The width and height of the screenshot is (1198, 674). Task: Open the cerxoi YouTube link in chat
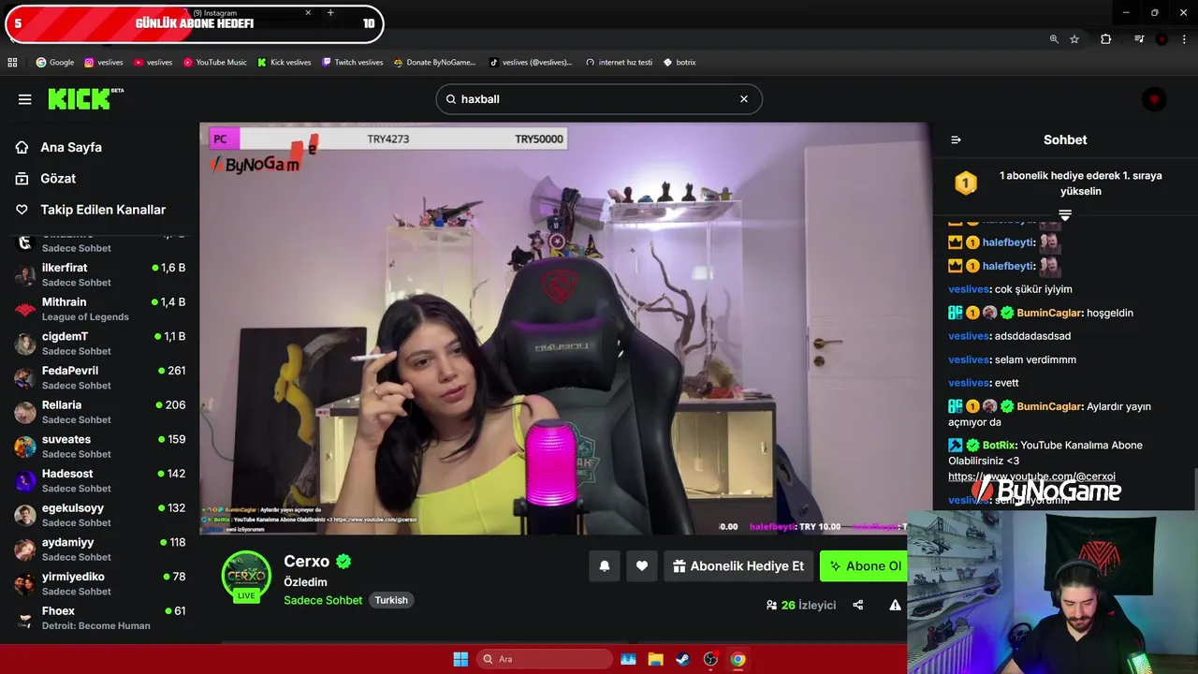click(1031, 476)
